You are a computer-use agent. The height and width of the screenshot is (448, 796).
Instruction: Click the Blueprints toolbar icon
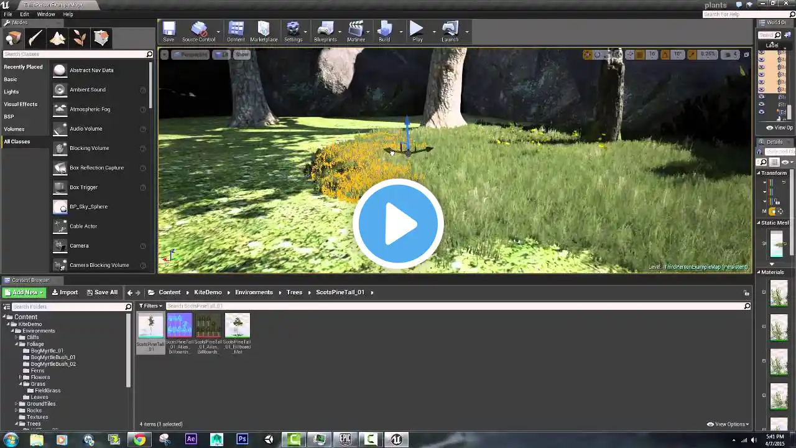pos(325,31)
